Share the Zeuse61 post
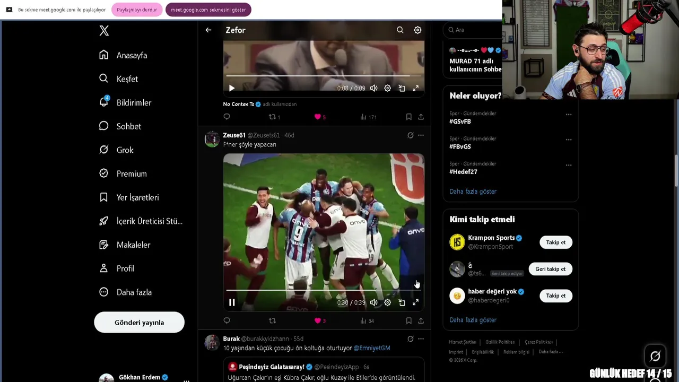Image resolution: width=679 pixels, height=382 pixels. [421, 320]
